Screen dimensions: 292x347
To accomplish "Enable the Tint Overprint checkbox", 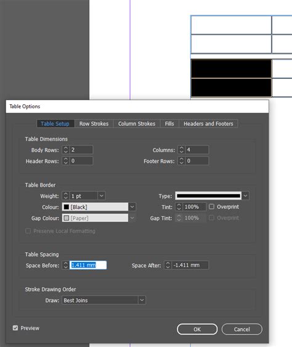I will point(211,206).
